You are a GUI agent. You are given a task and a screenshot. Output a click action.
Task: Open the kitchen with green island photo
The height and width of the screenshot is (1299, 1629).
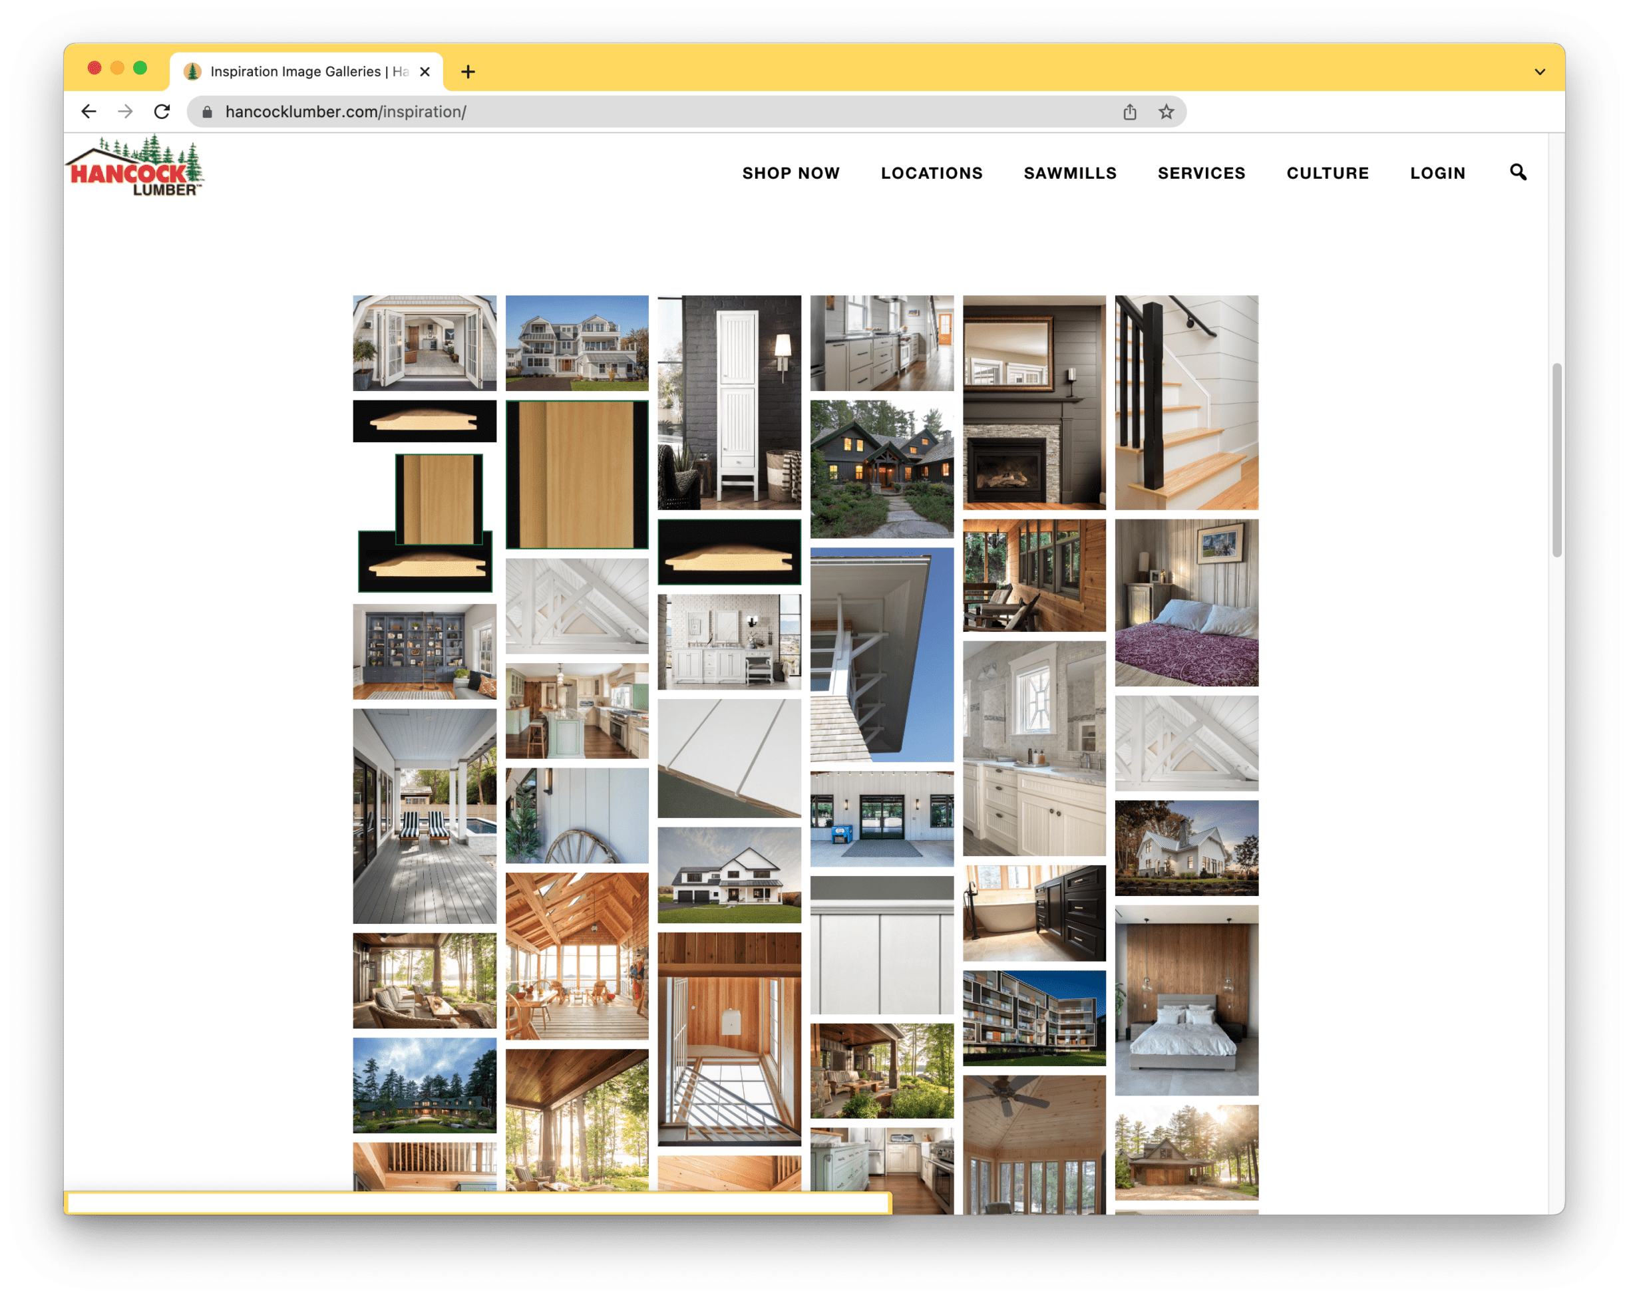[x=576, y=710]
